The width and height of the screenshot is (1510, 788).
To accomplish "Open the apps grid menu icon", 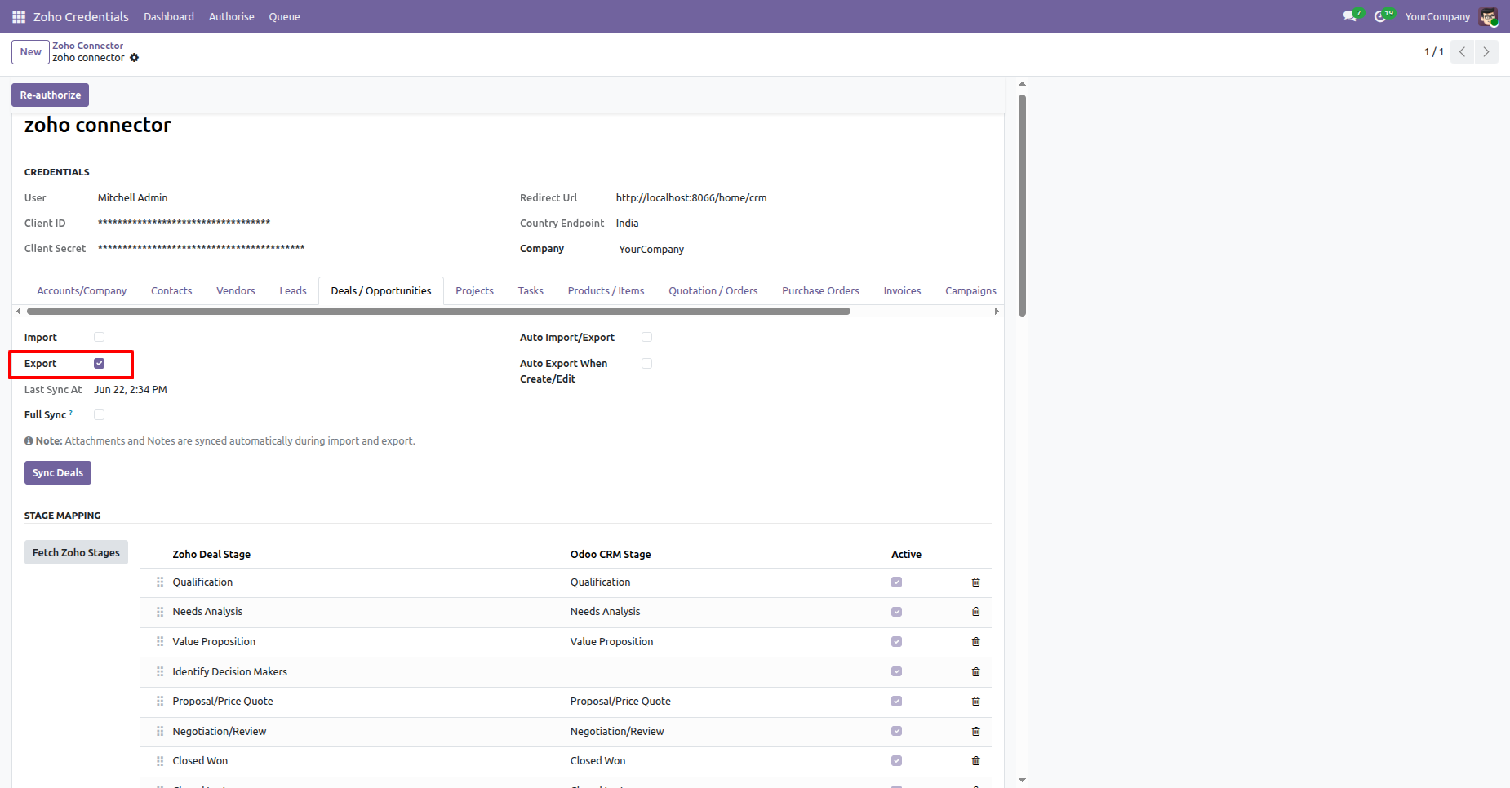I will pos(19,16).
